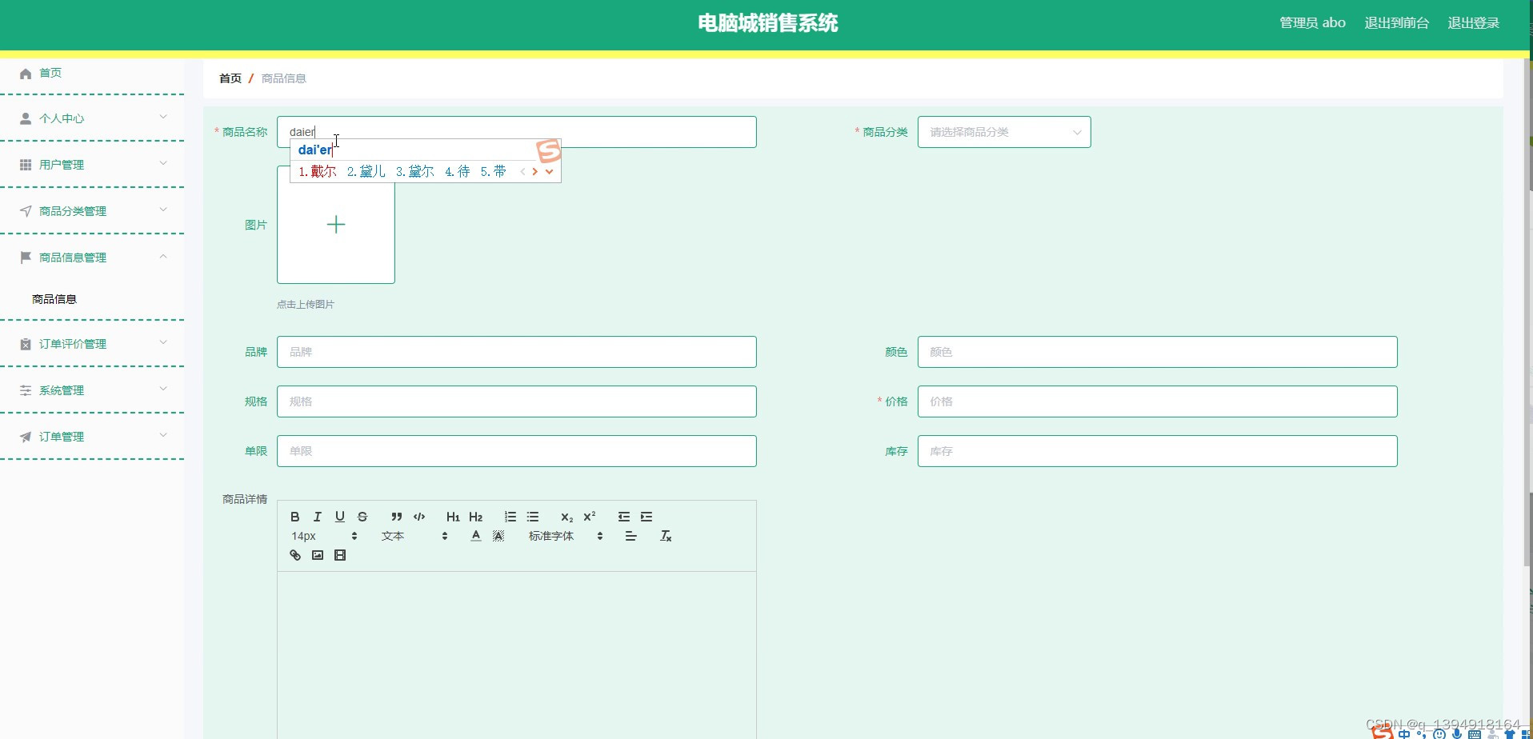Viewport: 1533px width, 739px height.
Task: Insert an ordered numbered list
Action: (510, 517)
